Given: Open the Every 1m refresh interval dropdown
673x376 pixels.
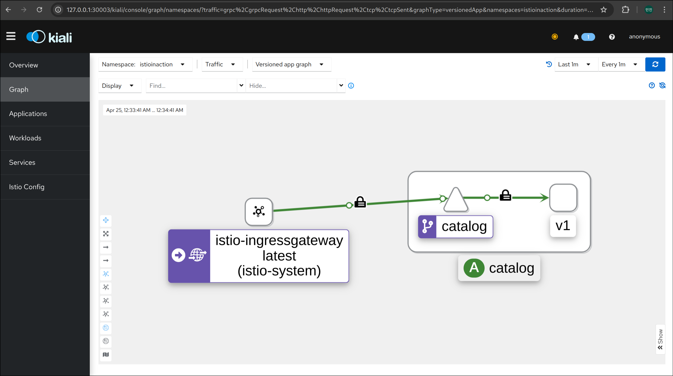Looking at the screenshot, I should [x=621, y=65].
